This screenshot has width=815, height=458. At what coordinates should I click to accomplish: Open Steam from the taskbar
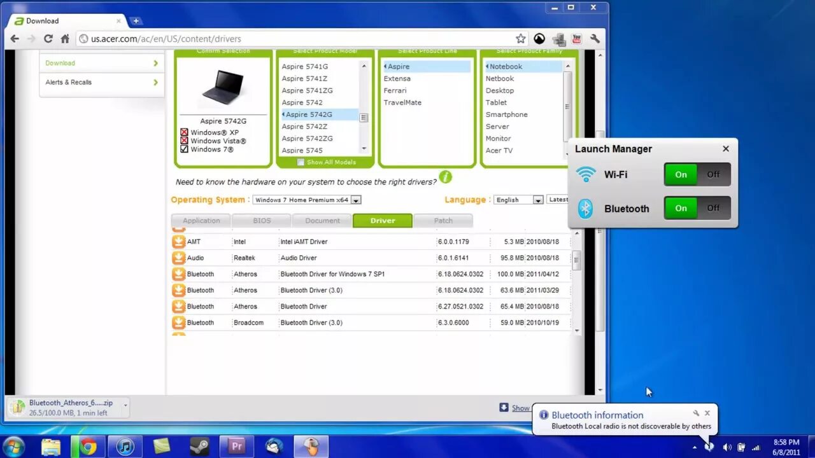(x=199, y=447)
